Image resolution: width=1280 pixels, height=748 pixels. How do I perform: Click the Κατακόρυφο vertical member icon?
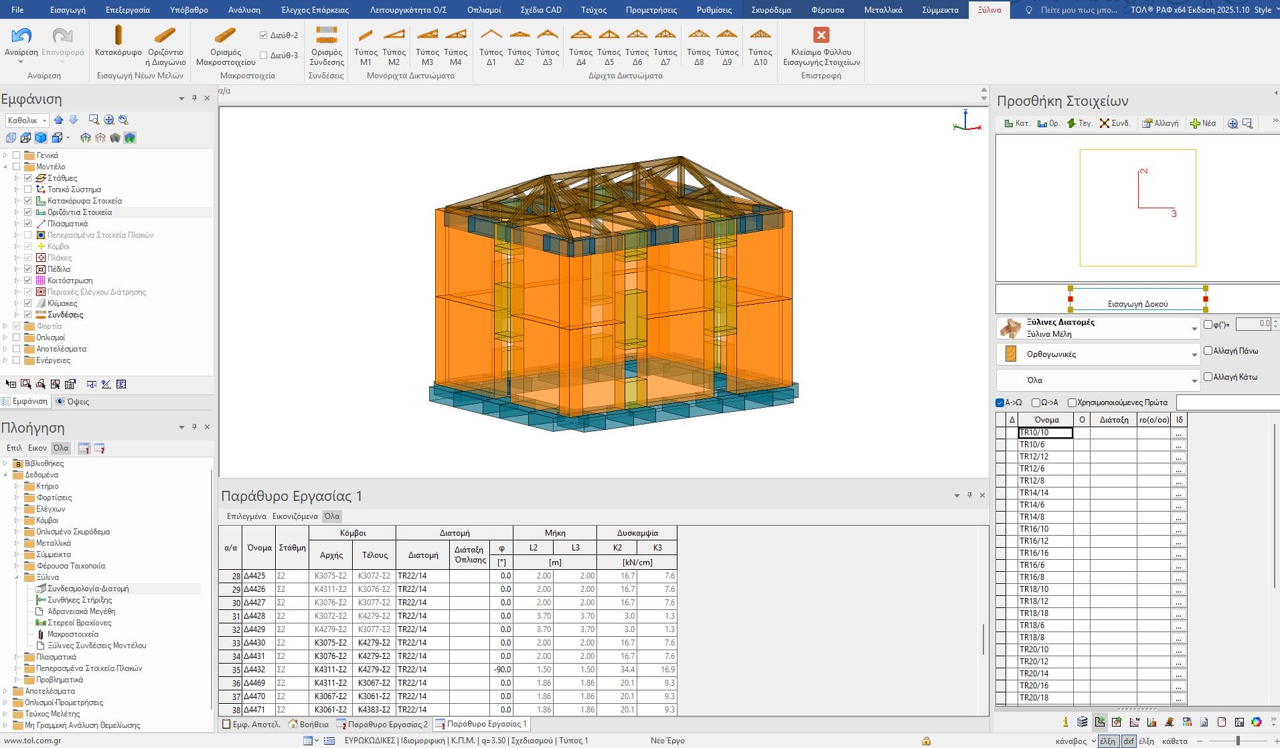coord(118,37)
